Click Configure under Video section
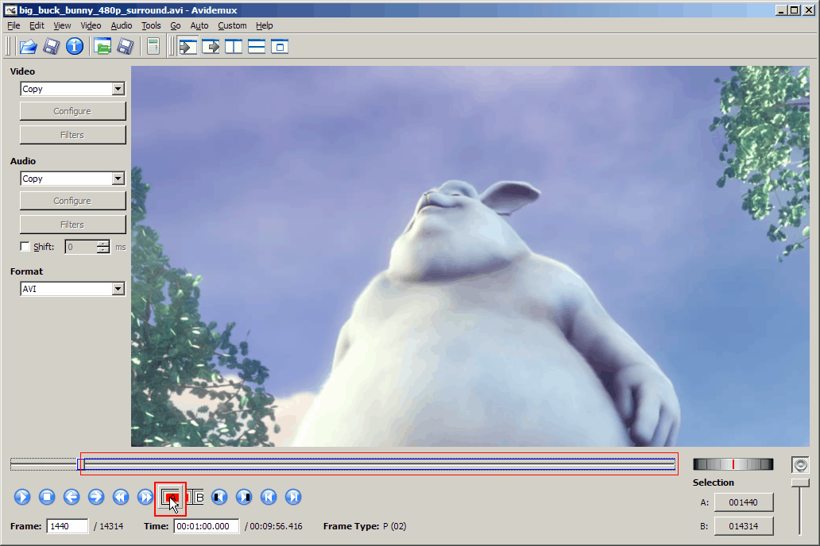 (x=72, y=111)
